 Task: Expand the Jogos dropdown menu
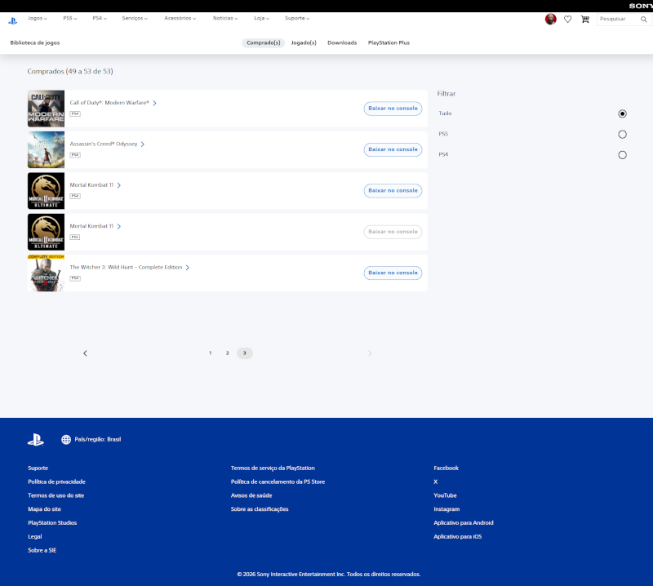point(37,18)
